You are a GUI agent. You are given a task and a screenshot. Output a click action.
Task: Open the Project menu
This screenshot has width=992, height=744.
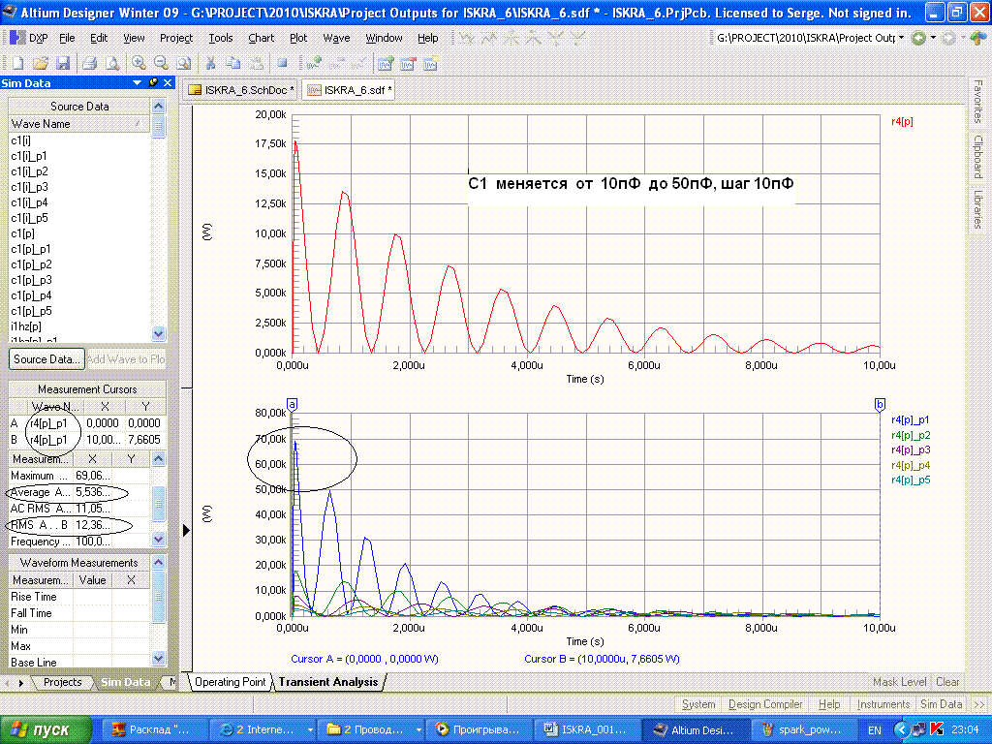pos(176,38)
